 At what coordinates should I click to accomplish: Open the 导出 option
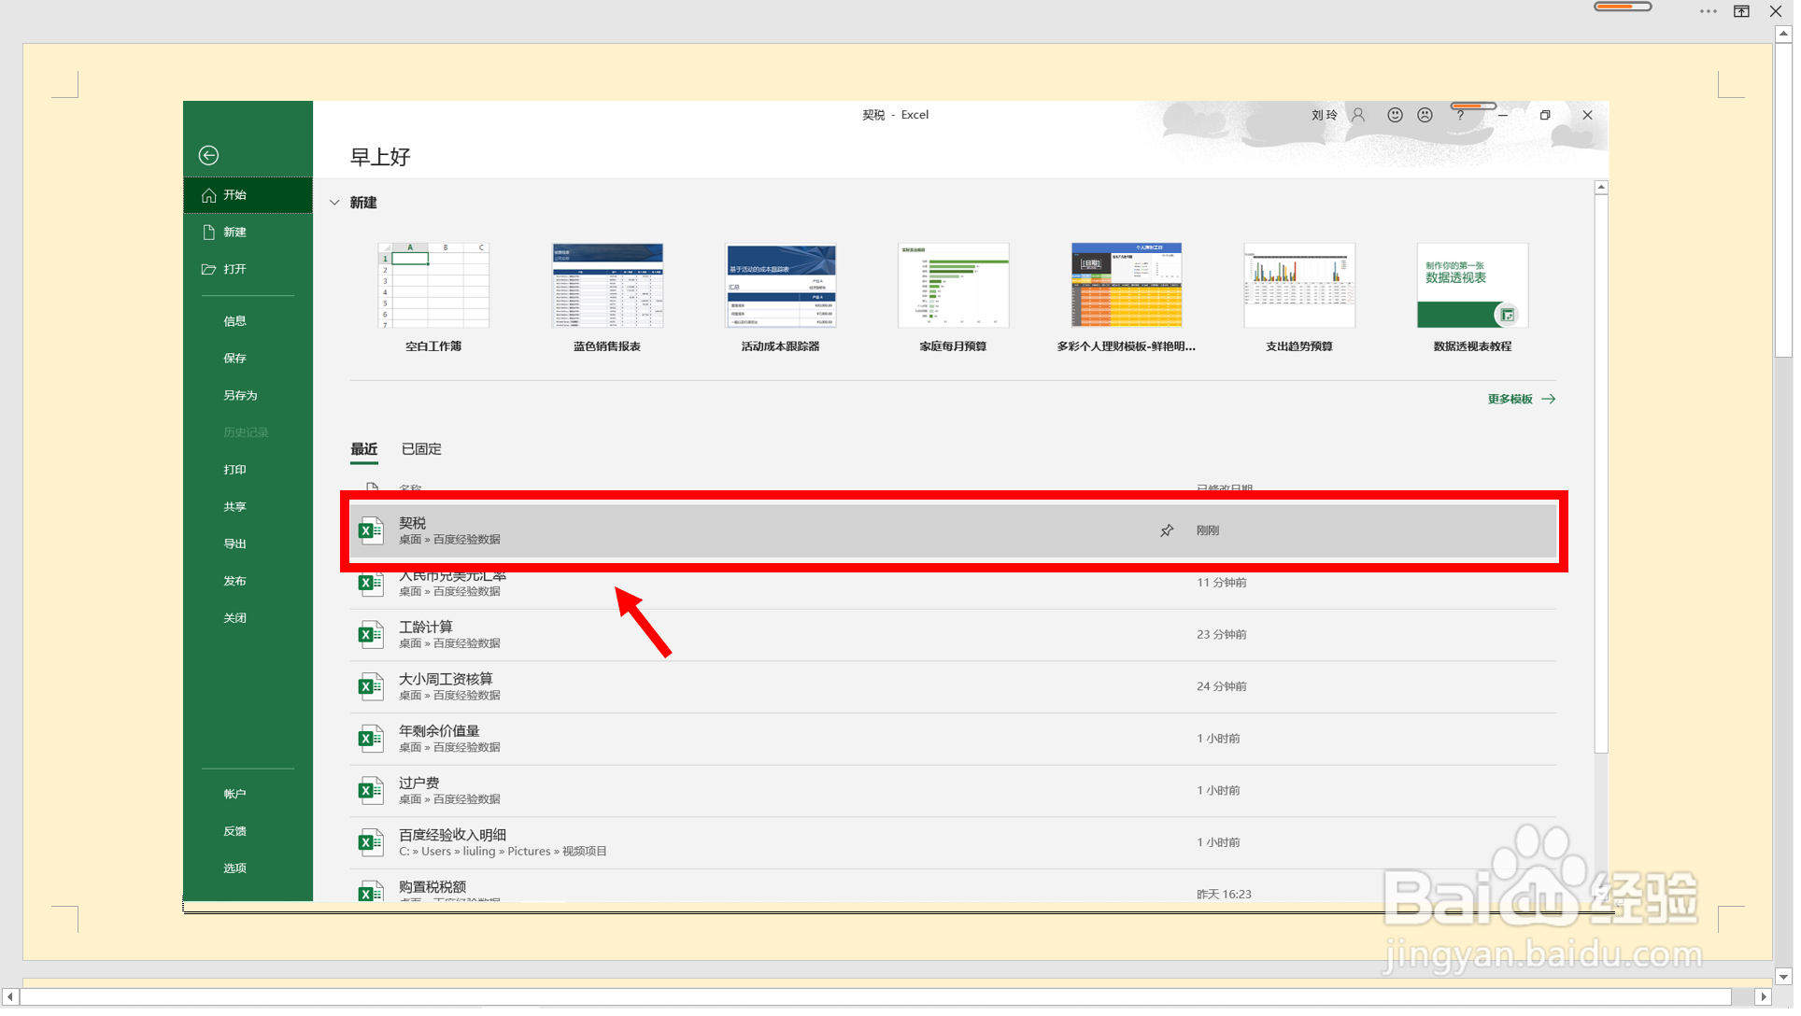point(248,545)
